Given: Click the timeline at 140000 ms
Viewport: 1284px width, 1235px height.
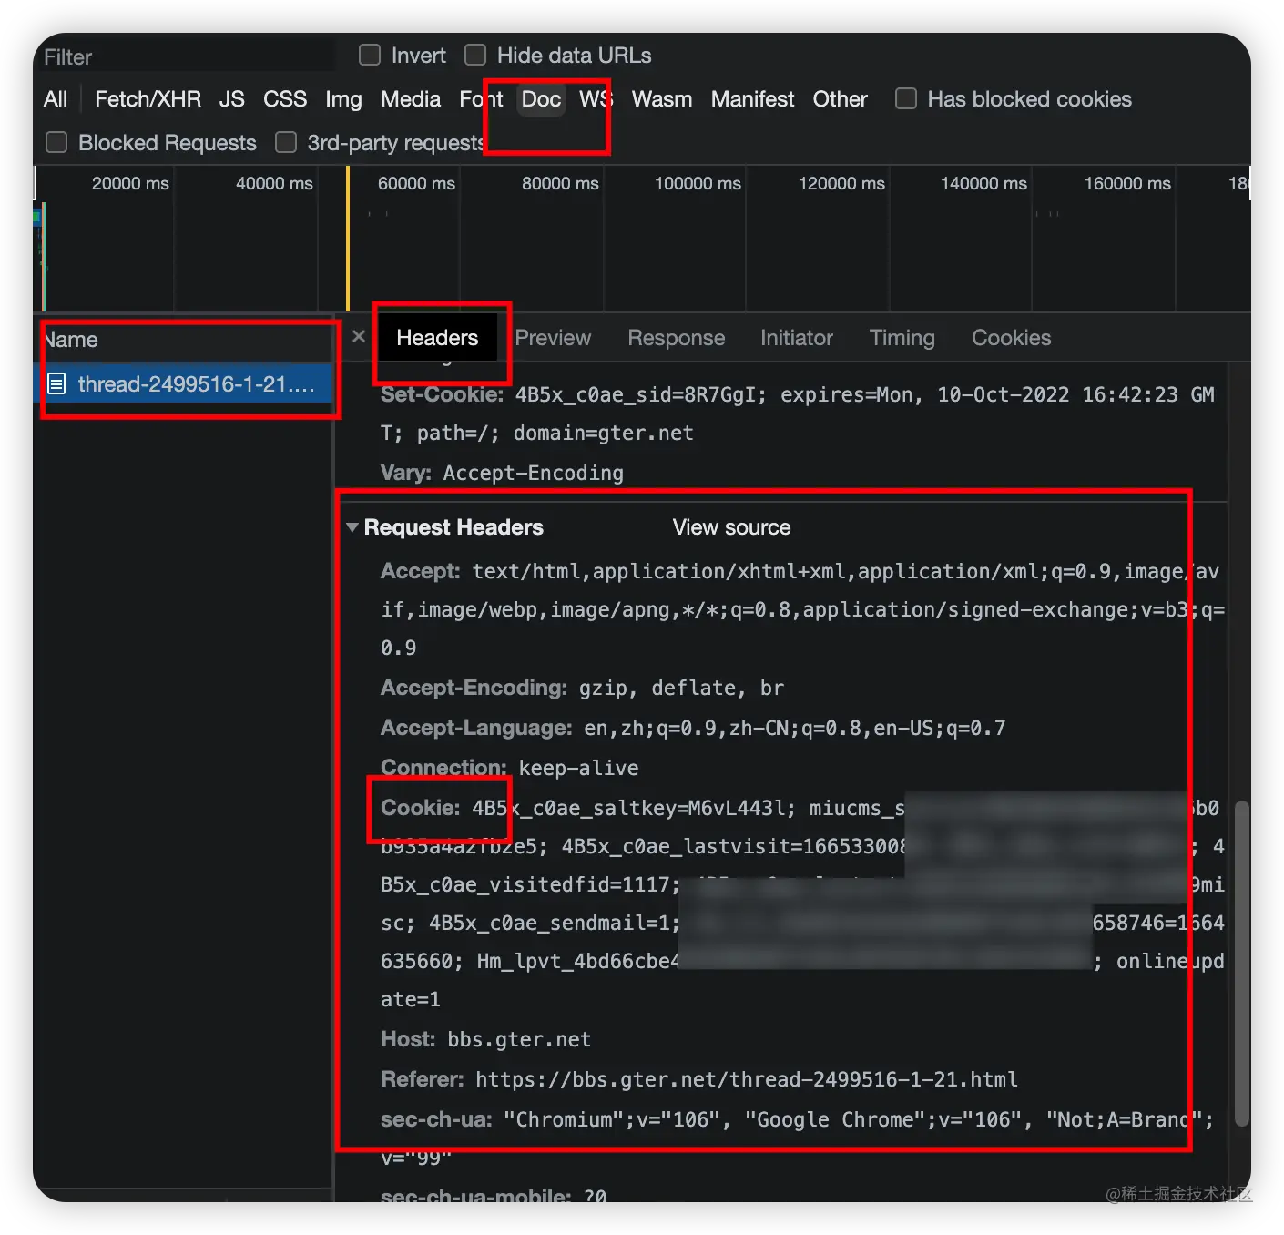Looking at the screenshot, I should 983,183.
